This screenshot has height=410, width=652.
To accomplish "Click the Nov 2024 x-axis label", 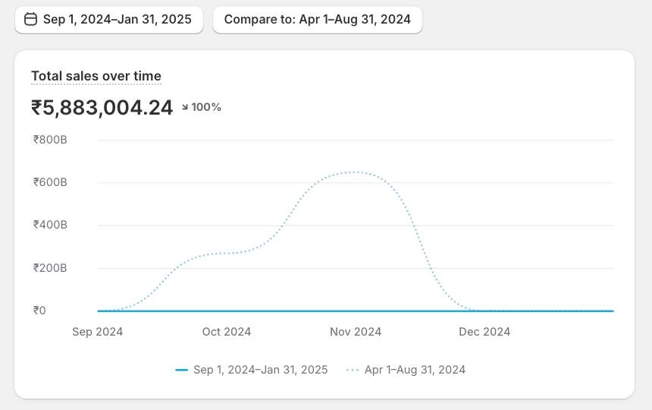I will [356, 332].
